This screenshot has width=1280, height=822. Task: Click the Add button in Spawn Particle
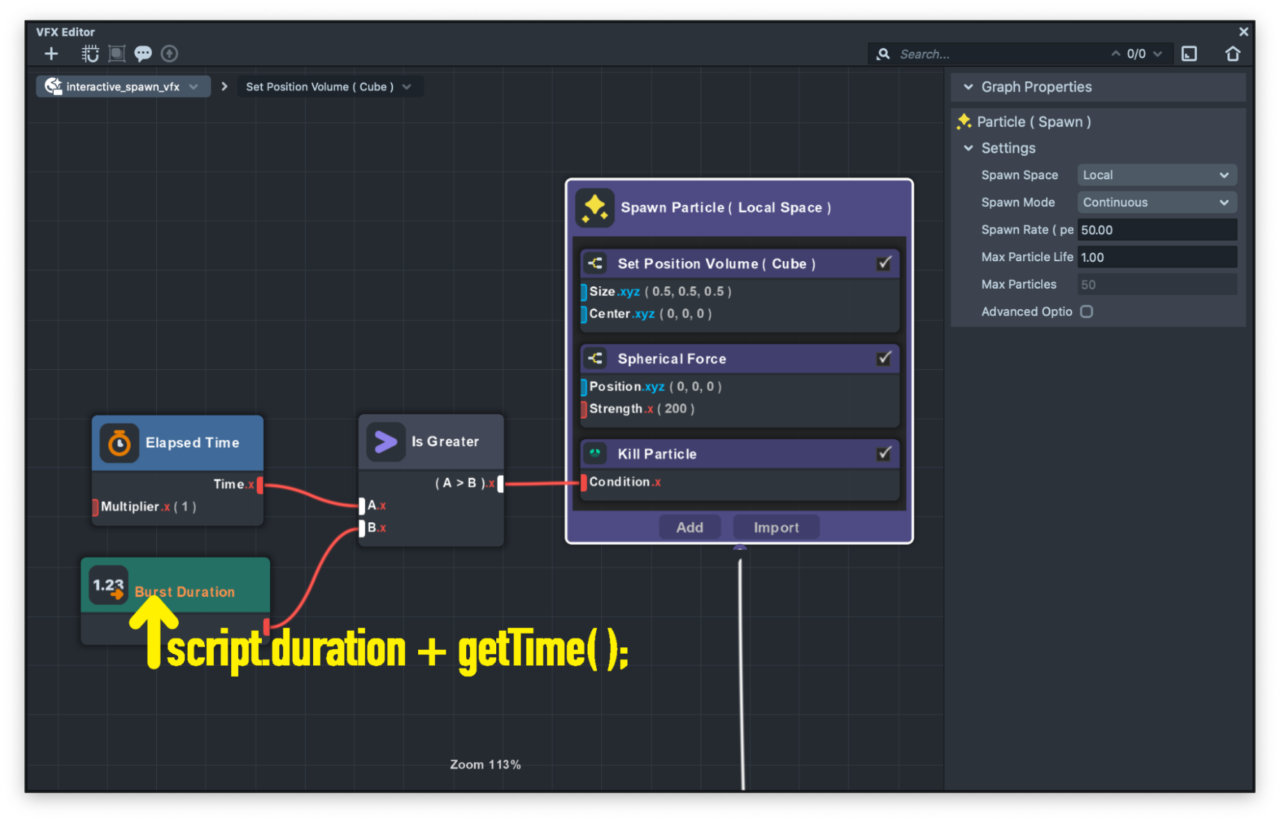pos(690,528)
